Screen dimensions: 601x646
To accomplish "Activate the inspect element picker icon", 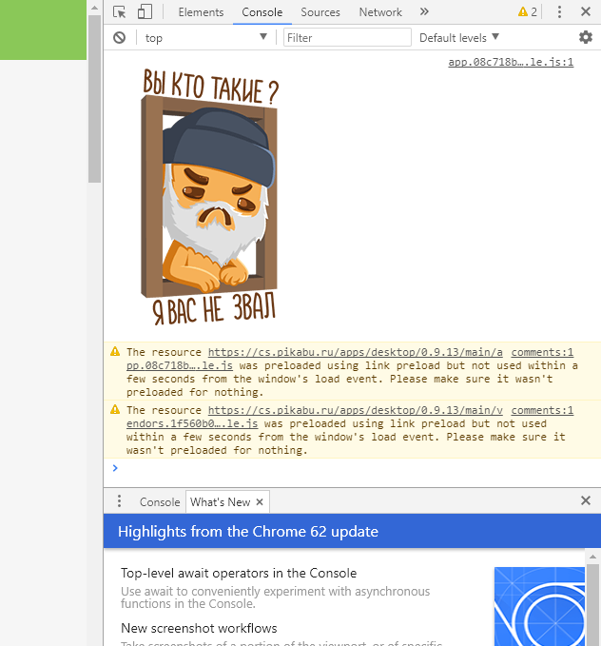I will pyautogui.click(x=119, y=12).
